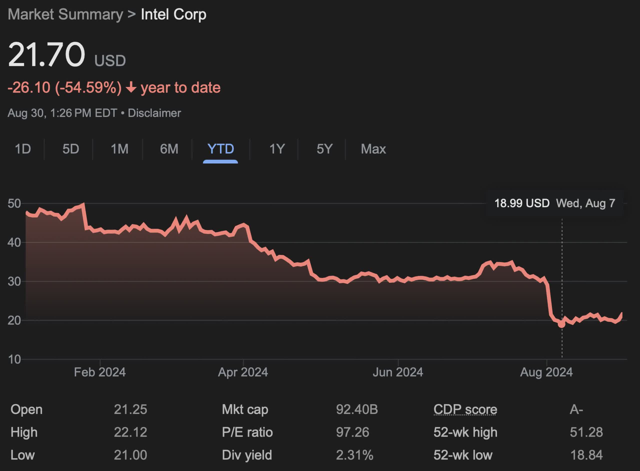Click the late-January peak on the chart line
Viewport: 640px width, 471px height.
(83, 204)
